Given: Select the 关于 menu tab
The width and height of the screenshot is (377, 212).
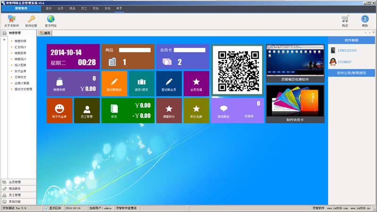Looking at the screenshot, I should click(x=119, y=8).
